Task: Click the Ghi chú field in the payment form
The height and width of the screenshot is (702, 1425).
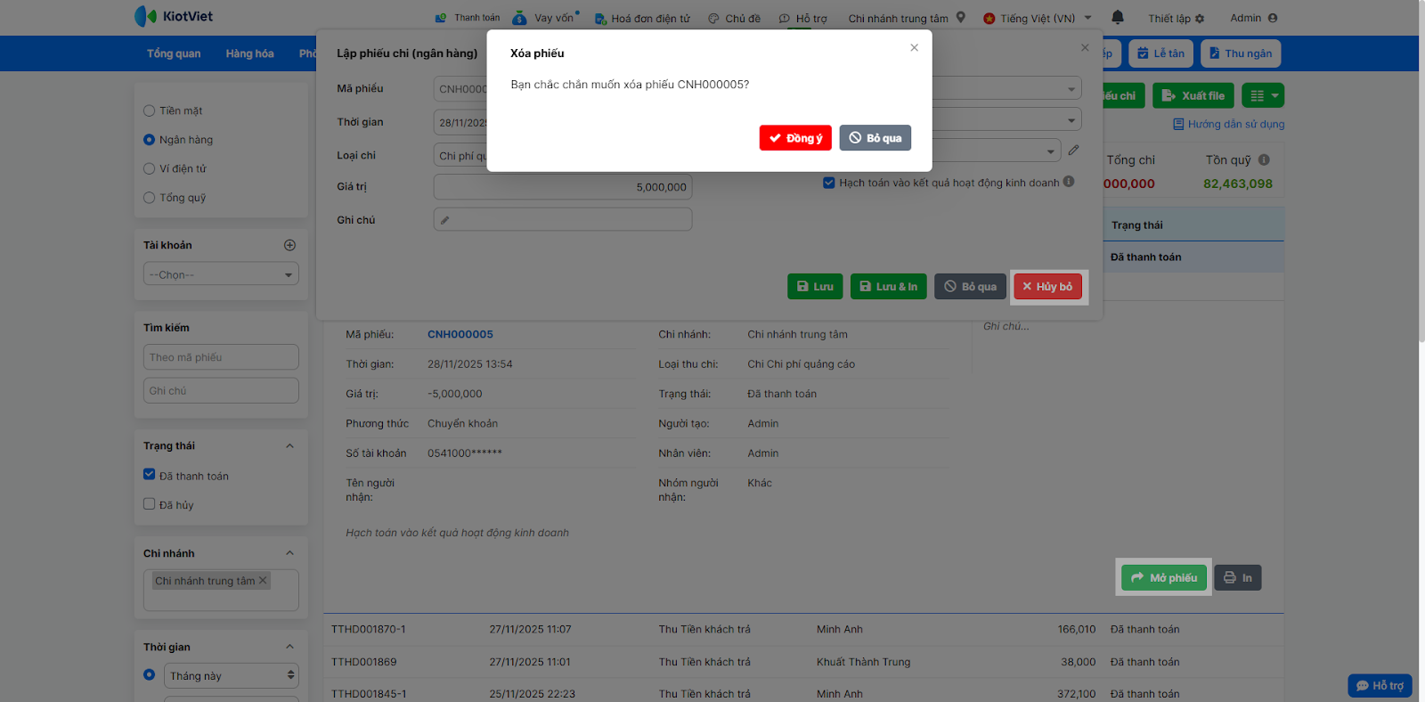Action: pos(563,220)
